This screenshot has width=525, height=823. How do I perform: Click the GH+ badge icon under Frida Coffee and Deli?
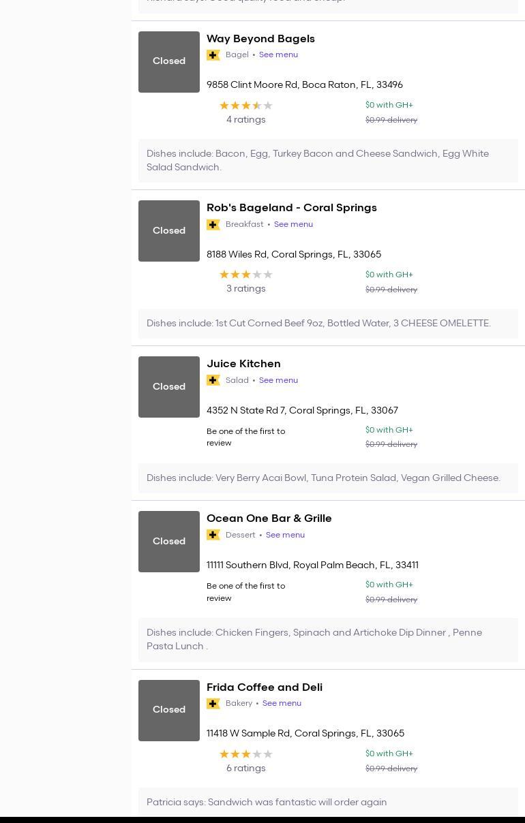(x=213, y=704)
